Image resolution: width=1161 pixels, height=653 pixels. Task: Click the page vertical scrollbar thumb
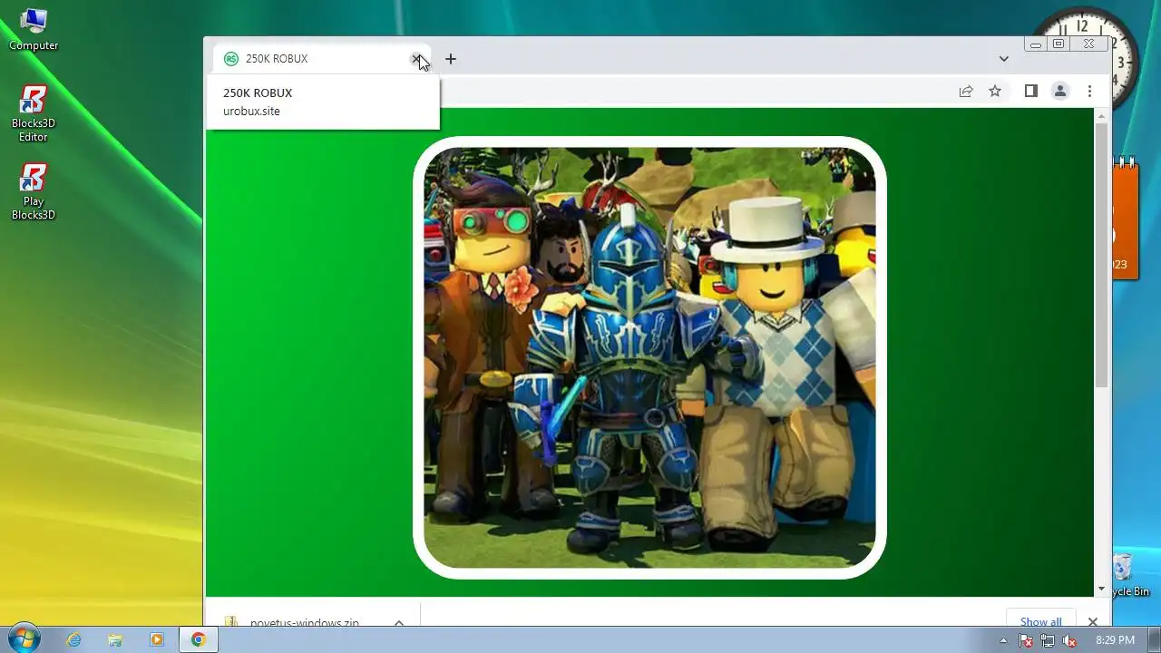tap(1102, 256)
